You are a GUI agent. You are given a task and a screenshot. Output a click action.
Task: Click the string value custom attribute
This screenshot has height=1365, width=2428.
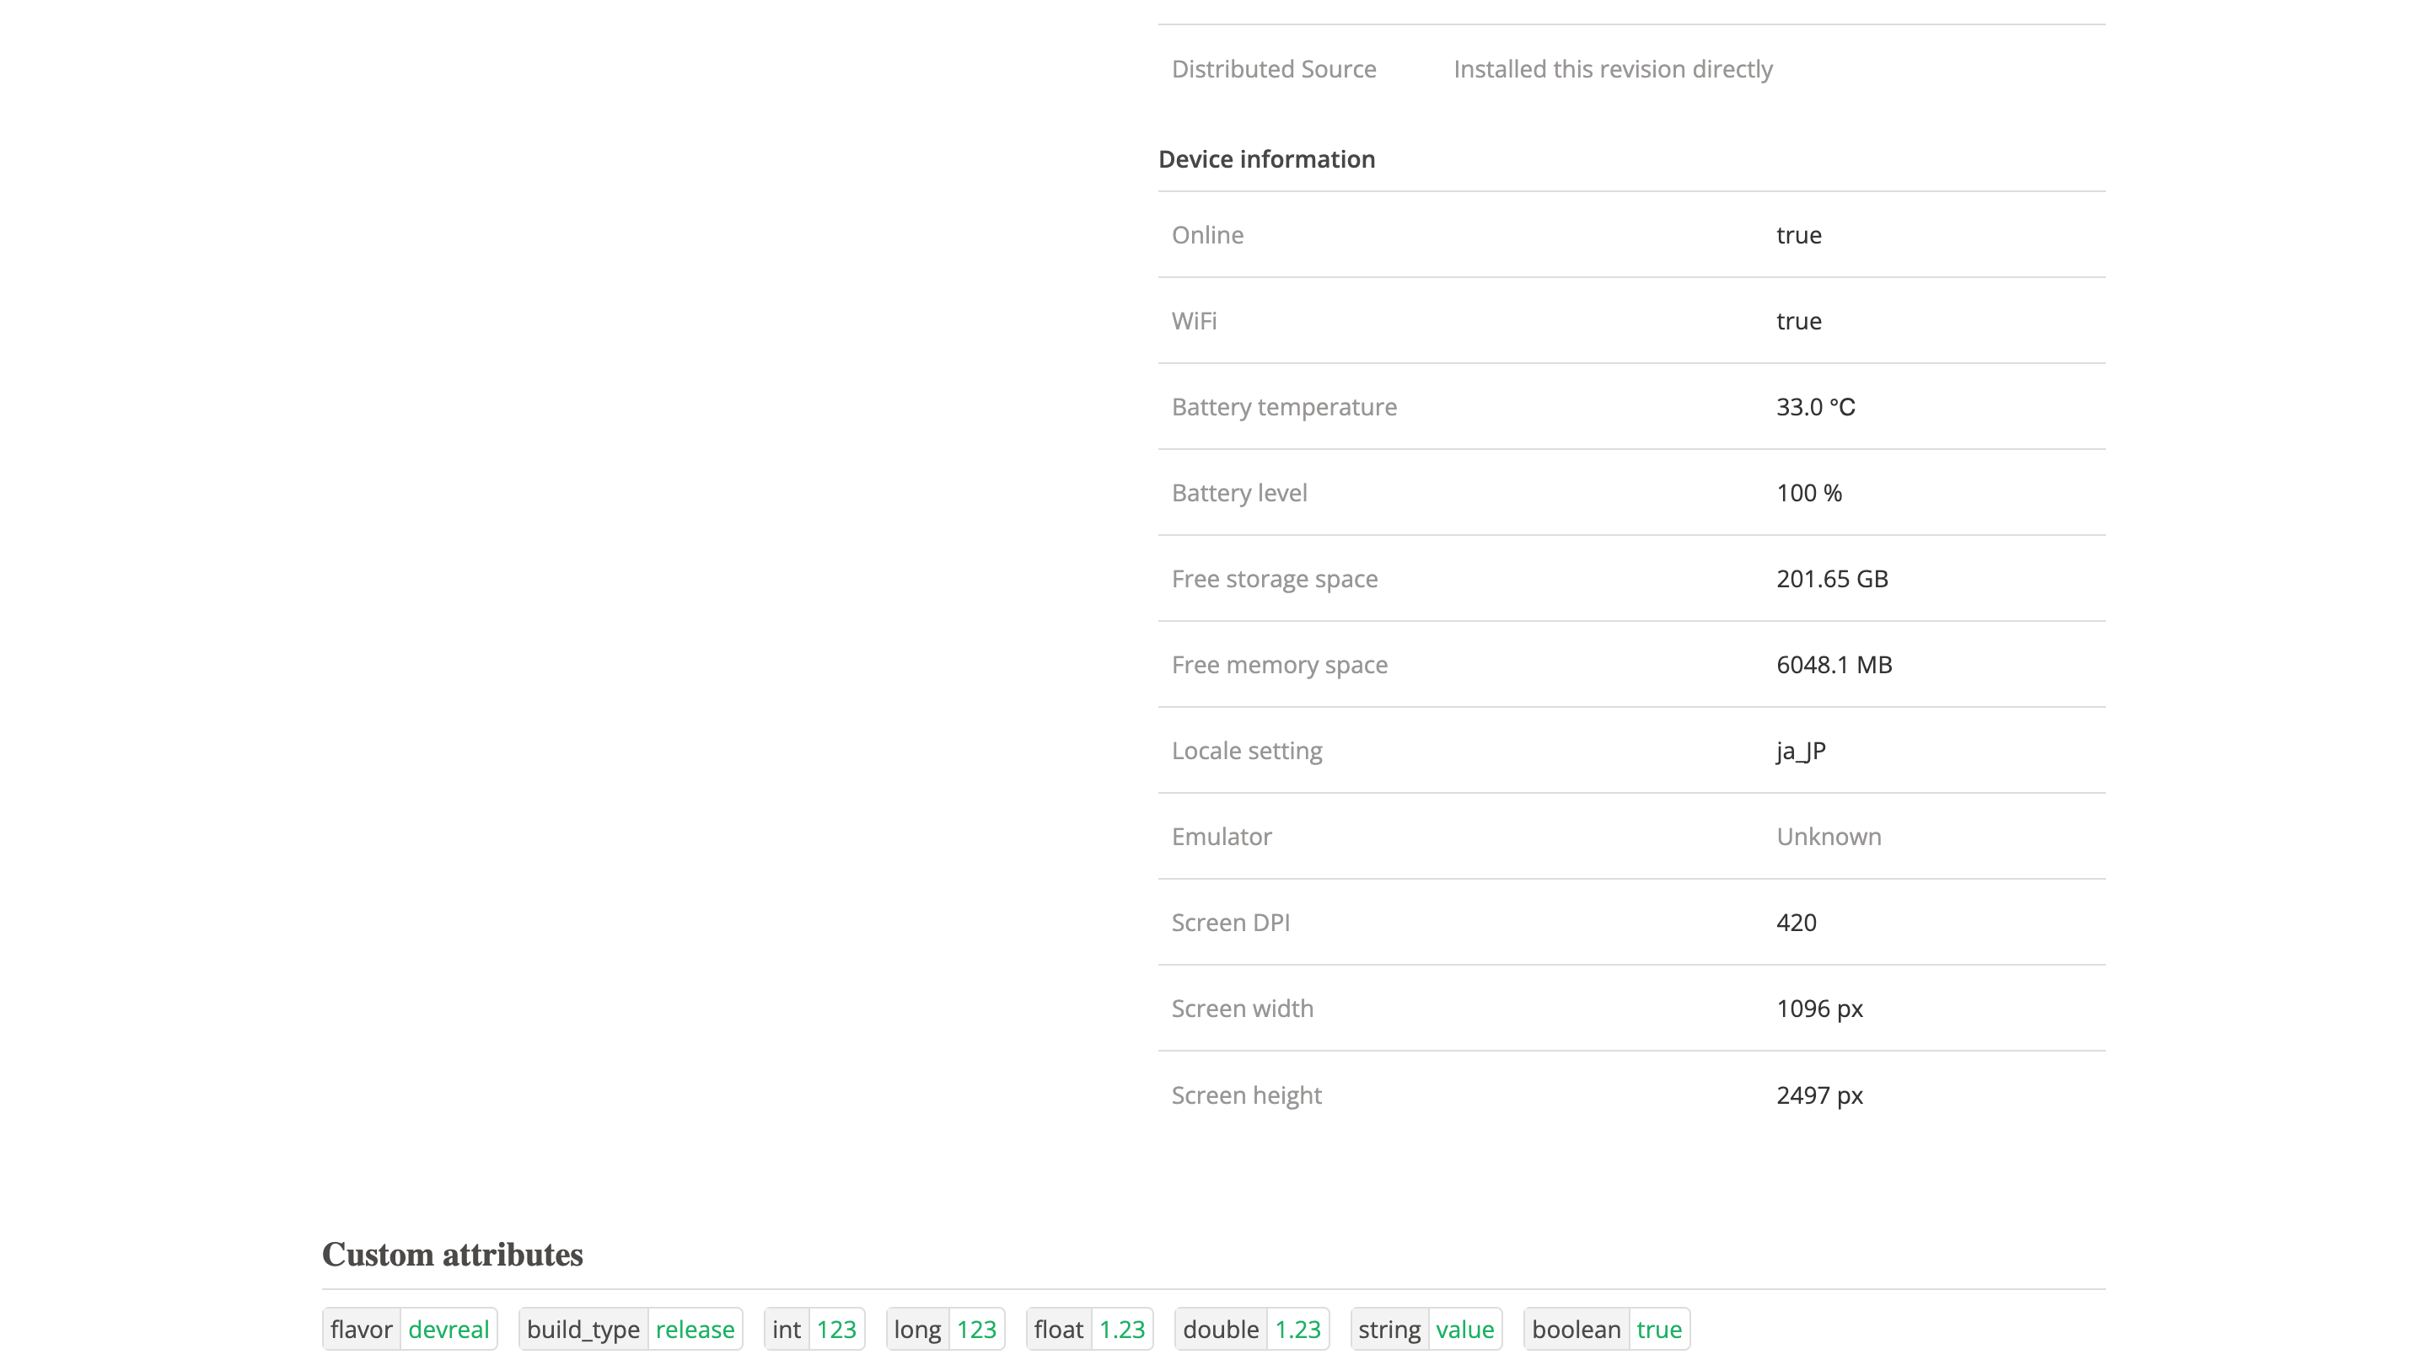[x=1427, y=1328]
